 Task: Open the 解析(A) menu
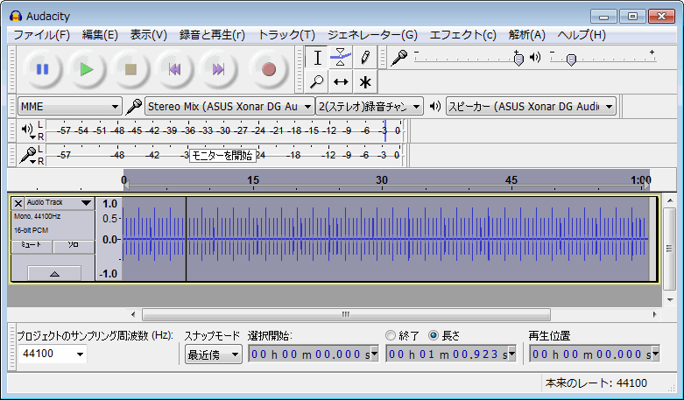click(x=526, y=35)
